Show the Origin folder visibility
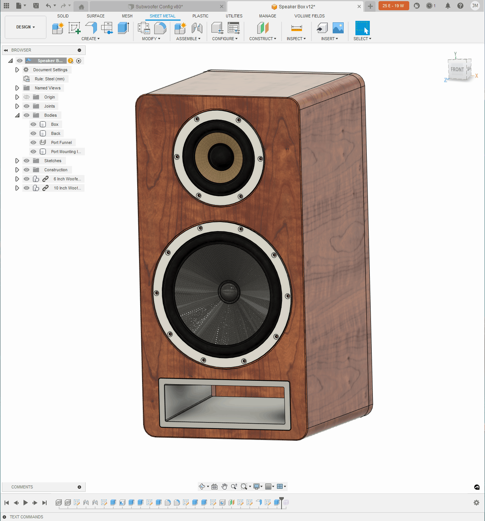The image size is (485, 521). tap(27, 97)
